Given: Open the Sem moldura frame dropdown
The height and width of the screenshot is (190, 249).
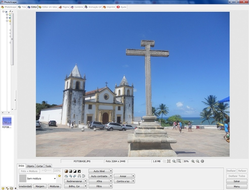Looking at the screenshot, I should coord(55,179).
